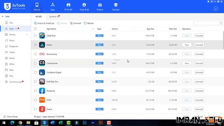Check the Drift Max Pro checkbox

click(35, 82)
